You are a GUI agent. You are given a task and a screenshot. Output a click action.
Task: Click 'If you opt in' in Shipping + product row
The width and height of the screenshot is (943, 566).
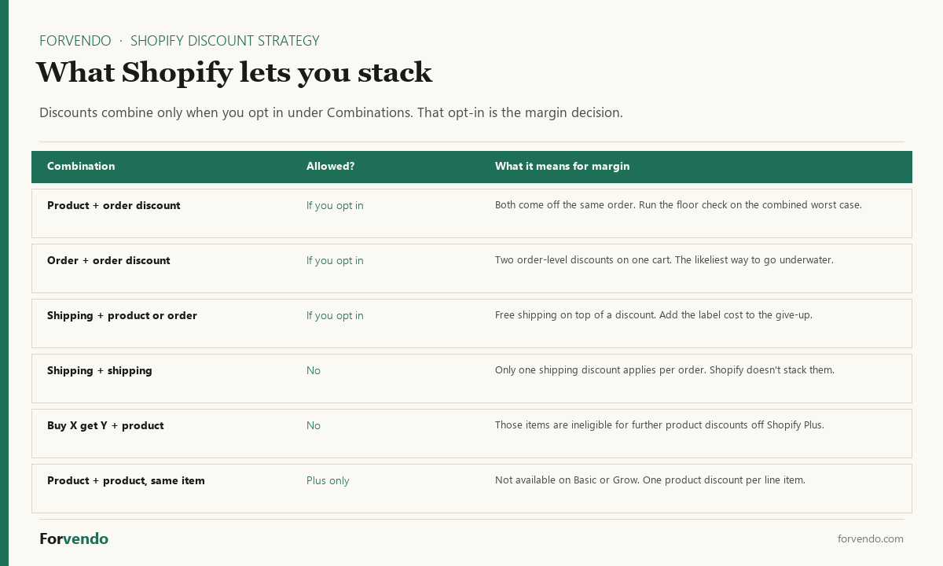tap(335, 315)
